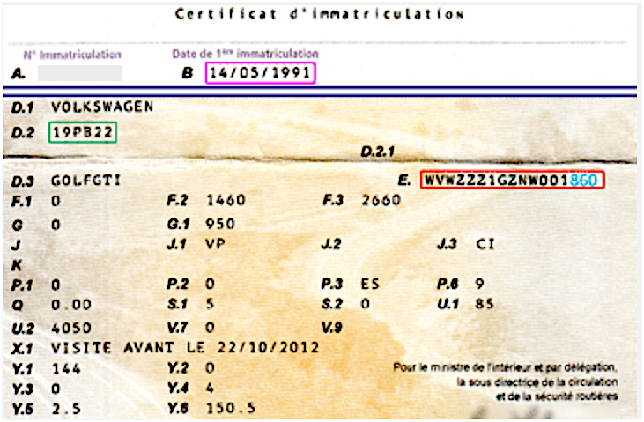Viewport: 644px width, 422px height.
Task: Click the Y.5 value 2.5
Action: (x=66, y=409)
